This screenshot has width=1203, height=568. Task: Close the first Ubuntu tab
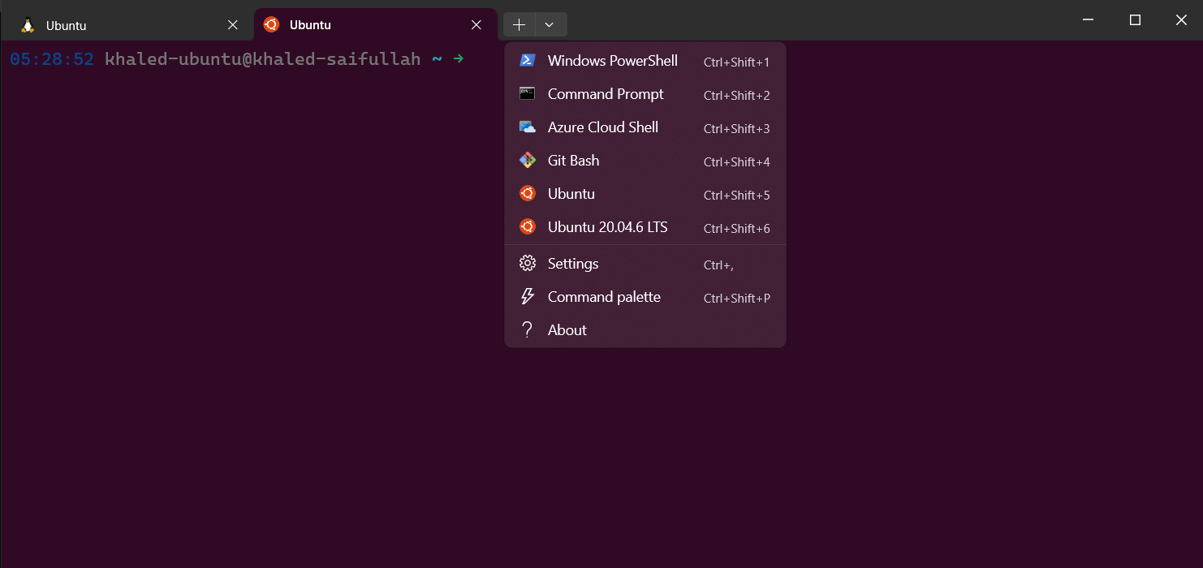(233, 25)
